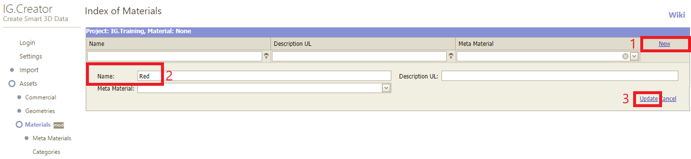Open Meta Materials in the sidebar
The image size is (691, 159).
[52, 138]
